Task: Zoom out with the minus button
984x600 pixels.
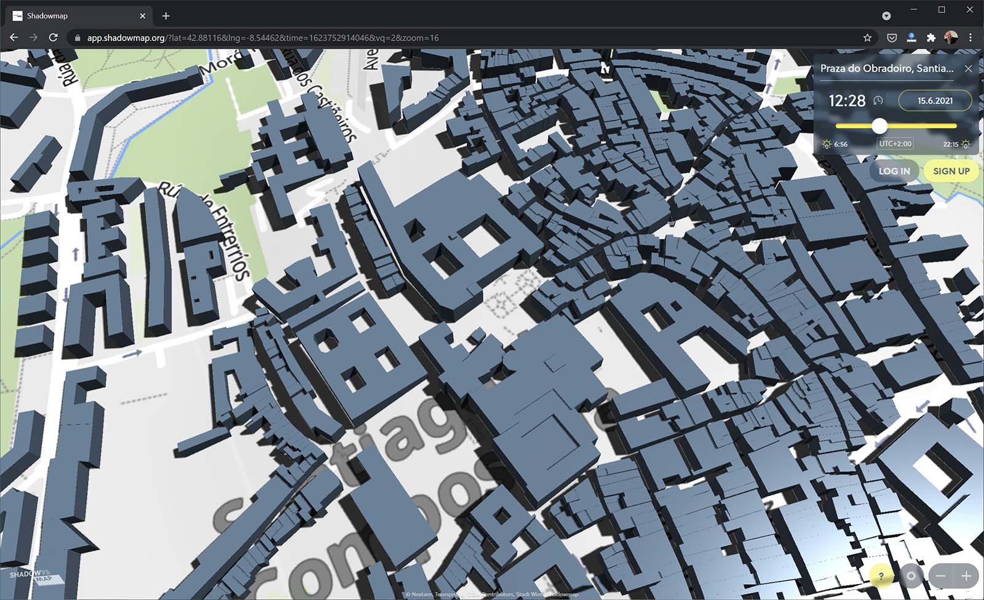Action: [940, 576]
